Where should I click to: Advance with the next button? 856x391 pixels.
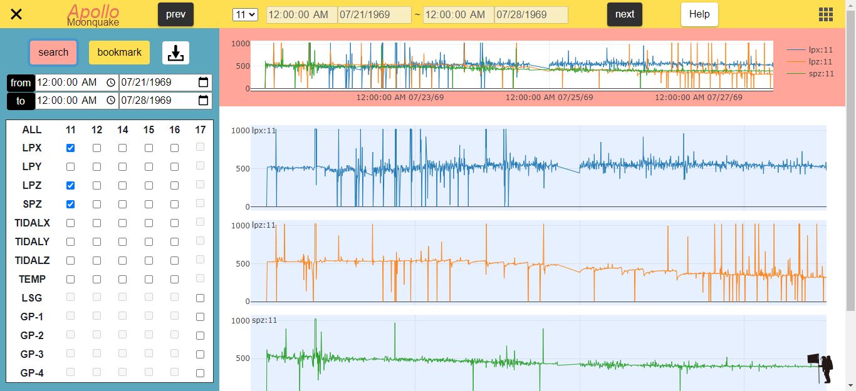pyautogui.click(x=625, y=14)
